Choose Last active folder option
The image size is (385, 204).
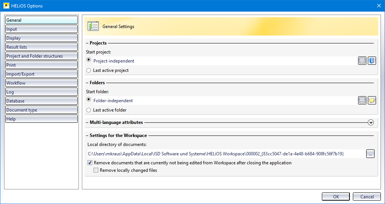[x=89, y=110]
